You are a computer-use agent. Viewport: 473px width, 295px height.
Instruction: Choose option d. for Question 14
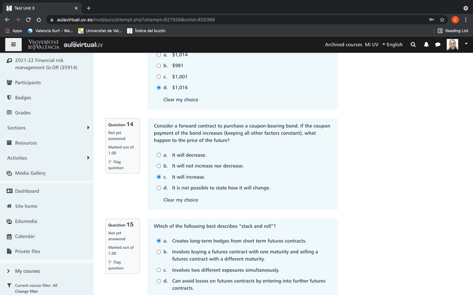click(x=159, y=188)
